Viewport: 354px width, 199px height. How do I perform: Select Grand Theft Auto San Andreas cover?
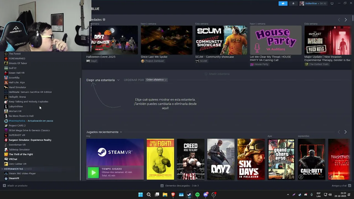[281, 159]
